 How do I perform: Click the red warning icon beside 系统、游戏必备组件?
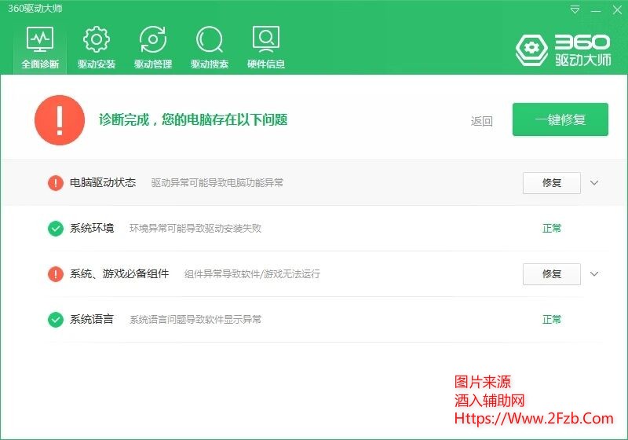pos(56,274)
